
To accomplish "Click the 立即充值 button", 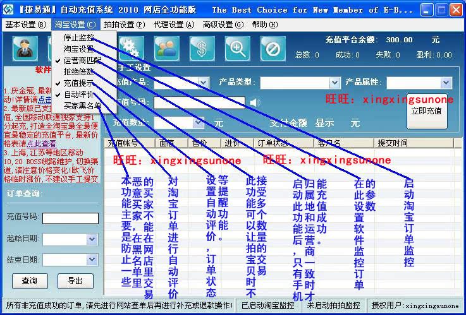I will [x=427, y=111].
